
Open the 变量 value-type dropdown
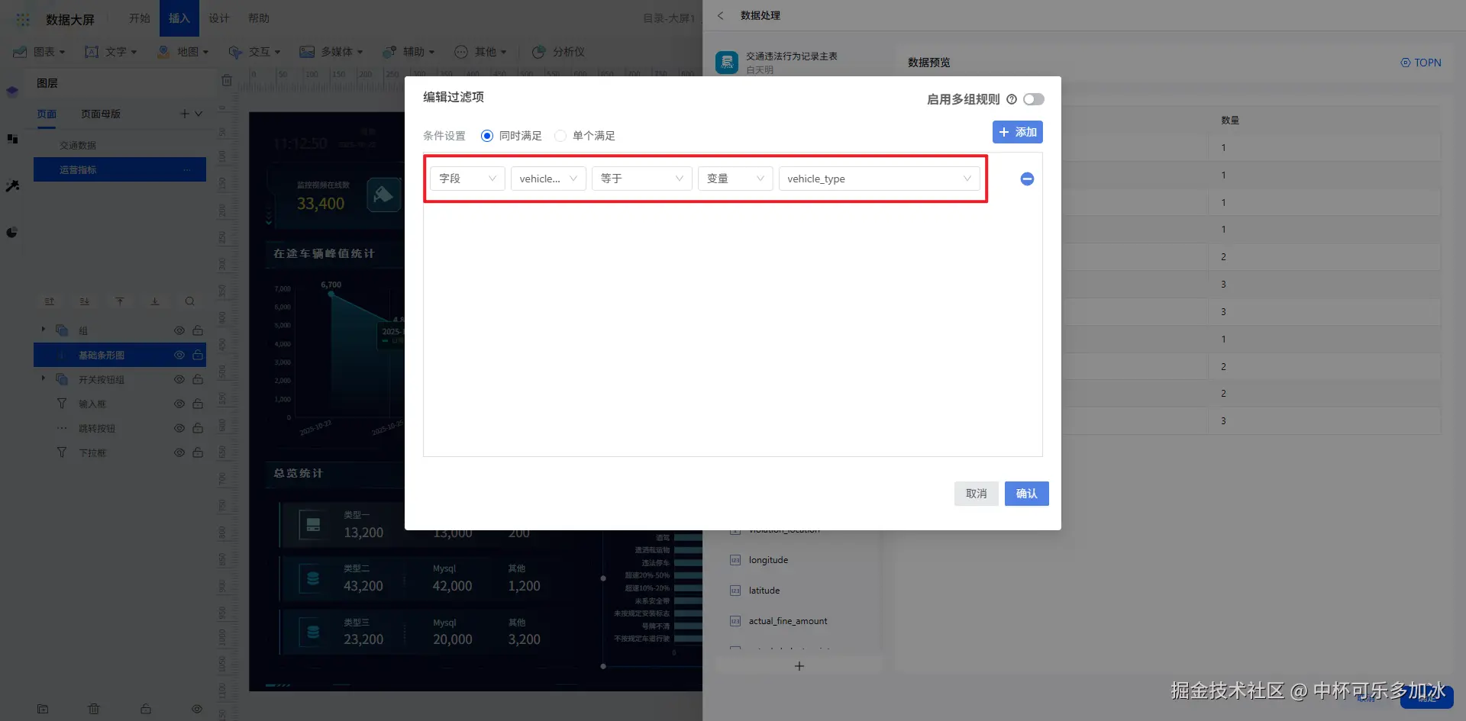tap(735, 179)
